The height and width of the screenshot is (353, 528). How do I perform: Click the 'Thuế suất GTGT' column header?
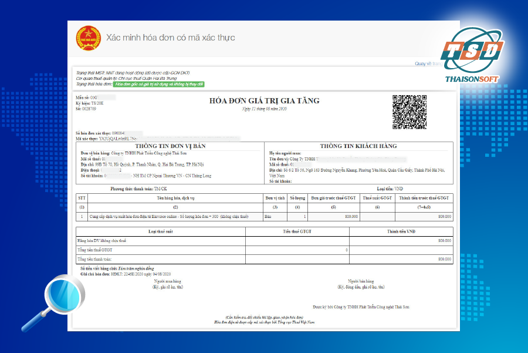click(x=377, y=198)
